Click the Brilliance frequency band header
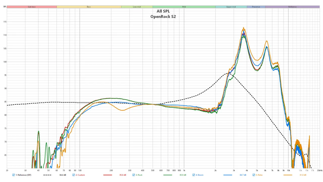This screenshot has height=182, width=323. click(292, 7)
